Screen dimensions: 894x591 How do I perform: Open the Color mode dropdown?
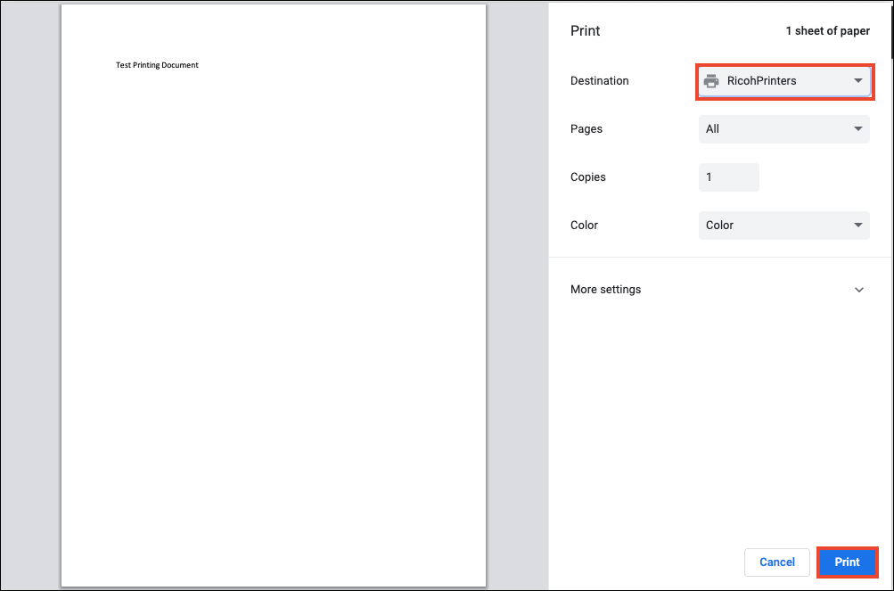pyautogui.click(x=784, y=226)
